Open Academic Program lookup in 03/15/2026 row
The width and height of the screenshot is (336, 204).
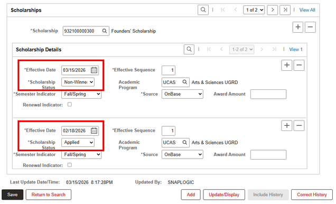[185, 82]
